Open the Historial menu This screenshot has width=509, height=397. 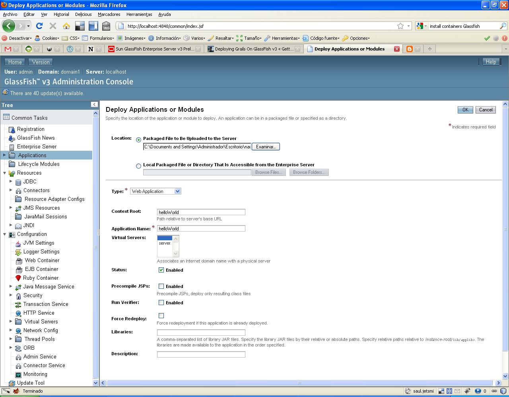[61, 14]
